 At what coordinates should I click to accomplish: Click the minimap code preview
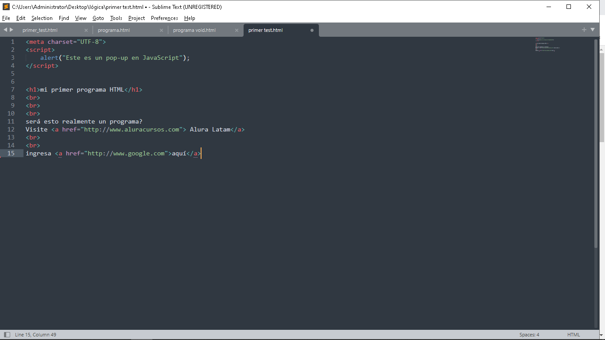click(547, 45)
